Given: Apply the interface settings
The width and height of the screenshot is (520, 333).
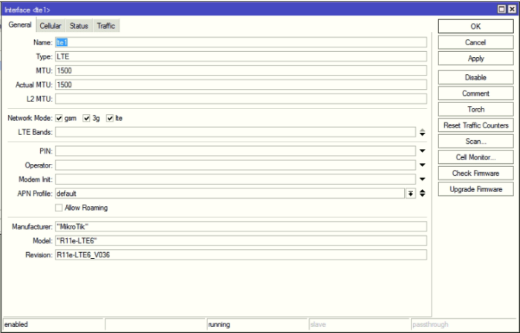Looking at the screenshot, I should click(475, 59).
